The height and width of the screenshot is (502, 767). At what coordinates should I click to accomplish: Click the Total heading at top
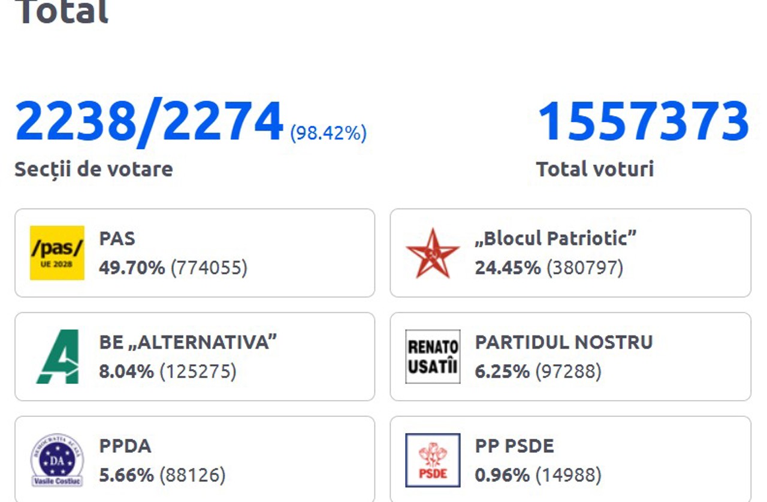62,12
